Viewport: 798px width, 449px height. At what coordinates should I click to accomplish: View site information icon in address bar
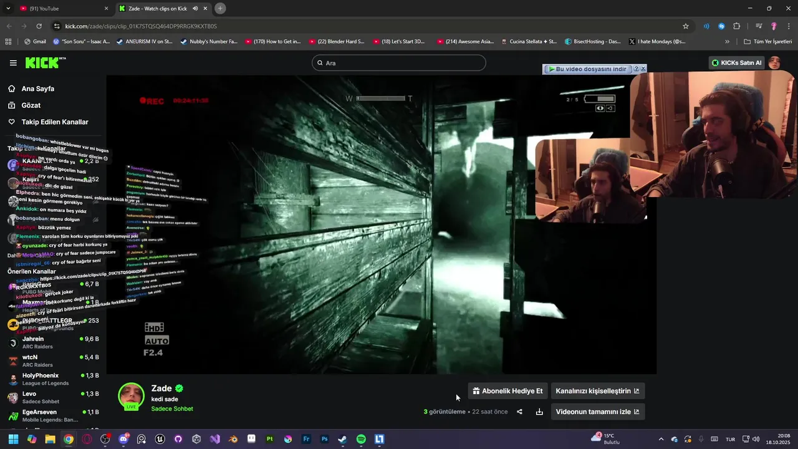[x=57, y=26]
